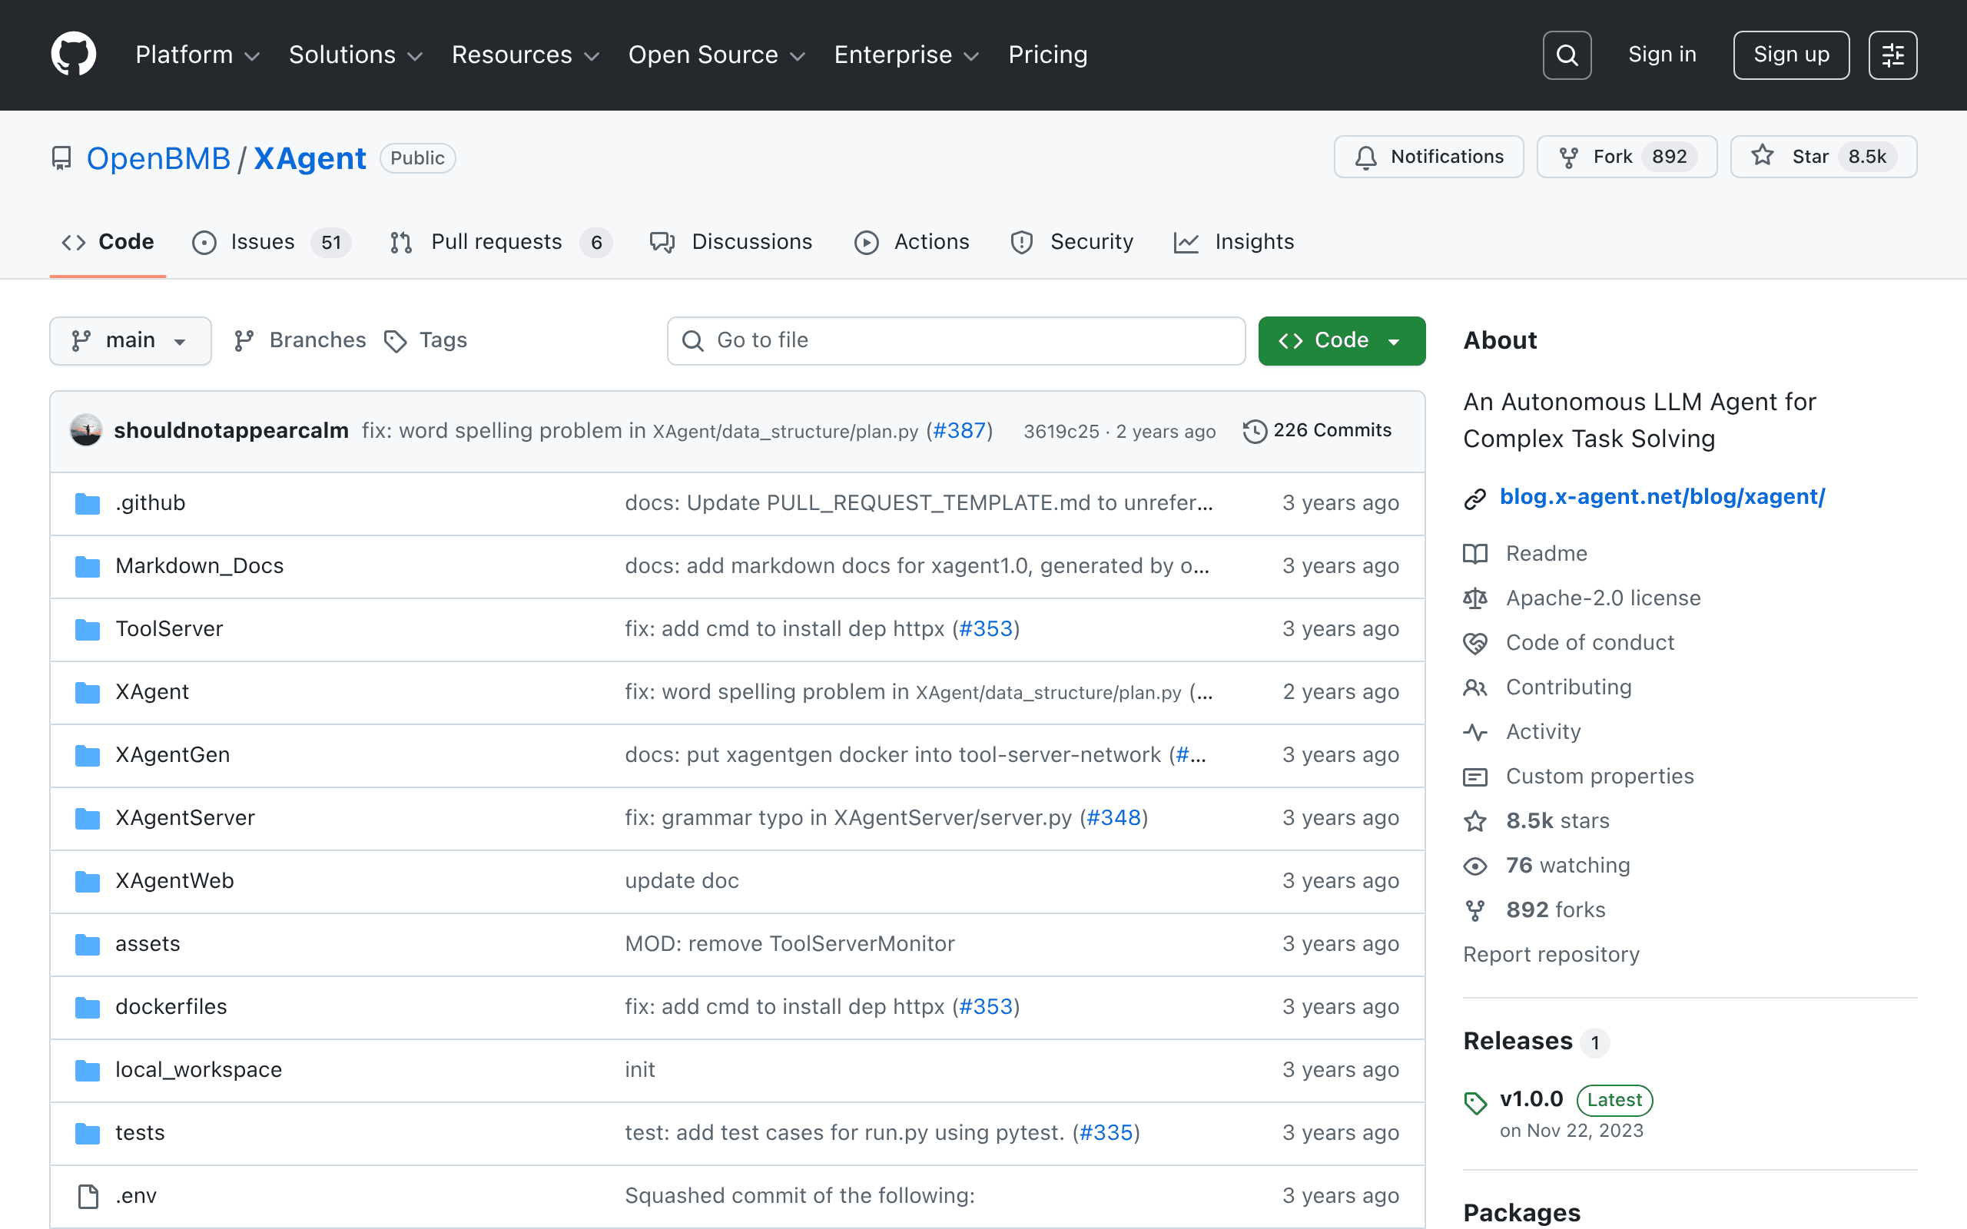Open the Tags list
This screenshot has height=1229, width=1967.
click(426, 340)
